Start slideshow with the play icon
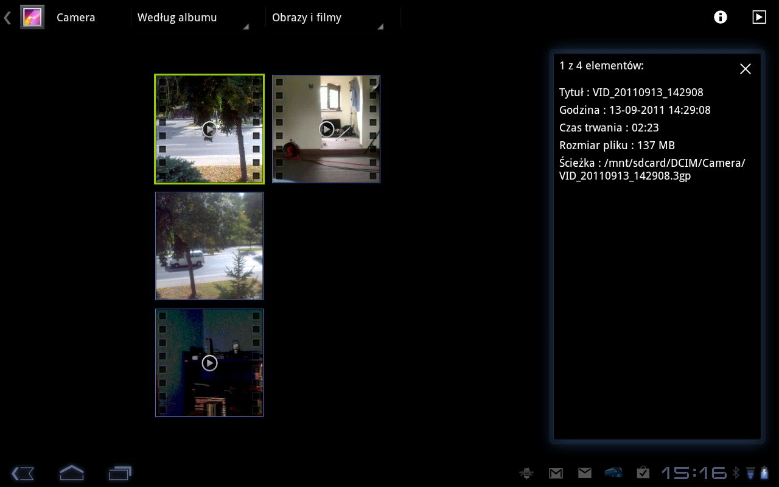 (x=759, y=17)
